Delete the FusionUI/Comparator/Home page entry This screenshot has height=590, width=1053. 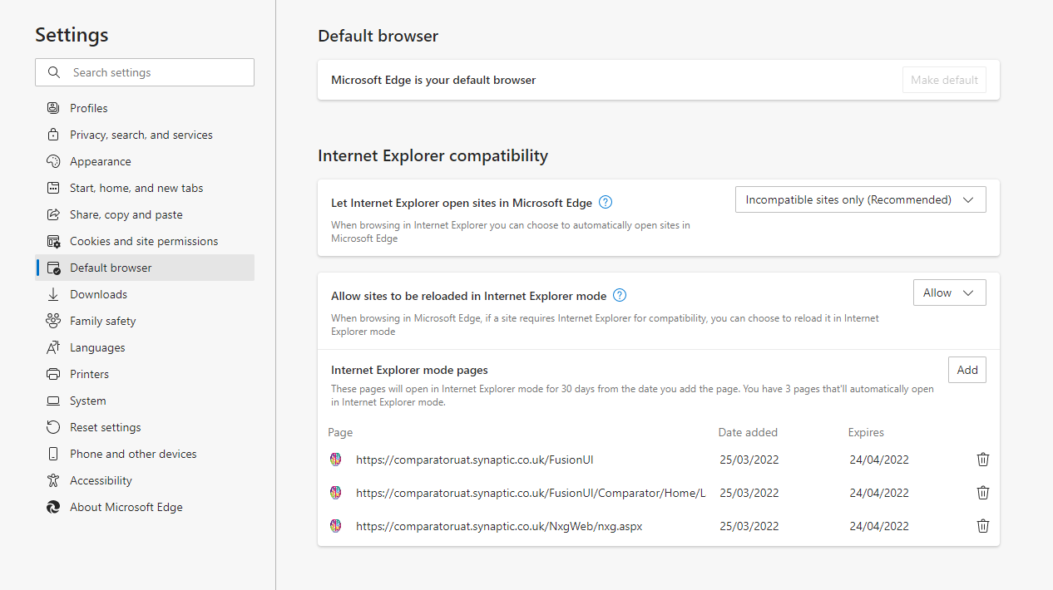tap(982, 493)
